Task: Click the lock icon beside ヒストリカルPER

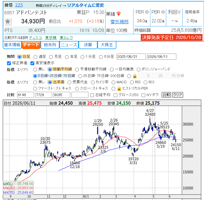Action: click(x=119, y=89)
